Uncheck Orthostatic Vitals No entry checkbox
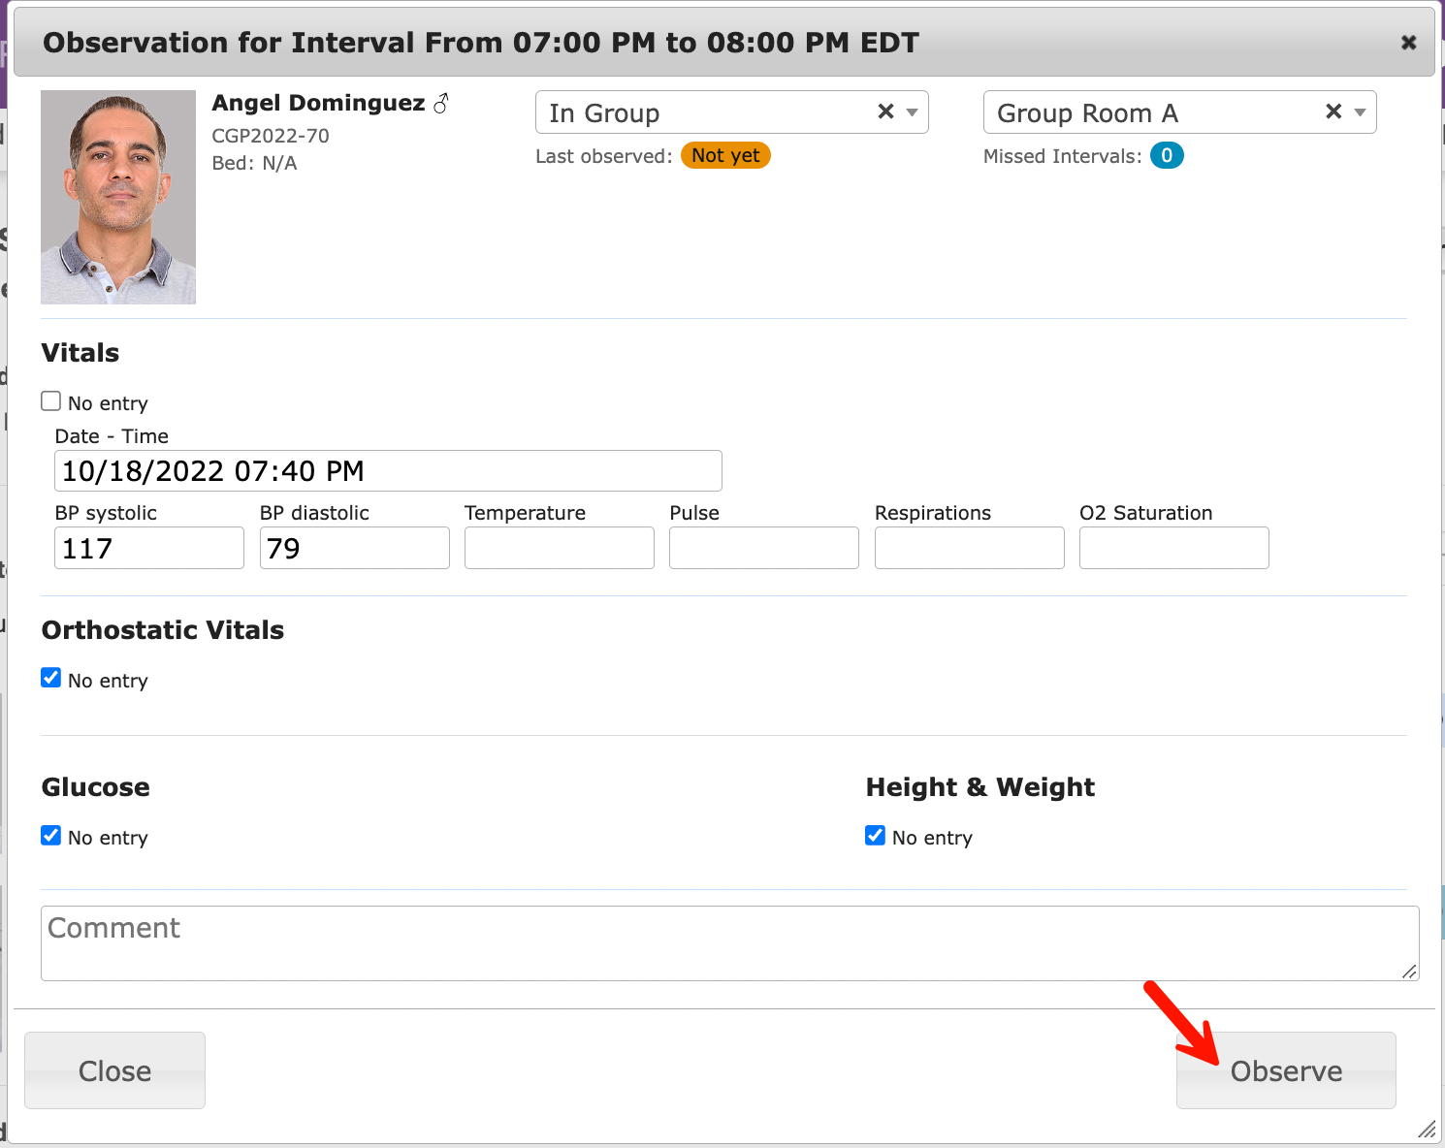Screen dimensions: 1445x1148 point(51,679)
